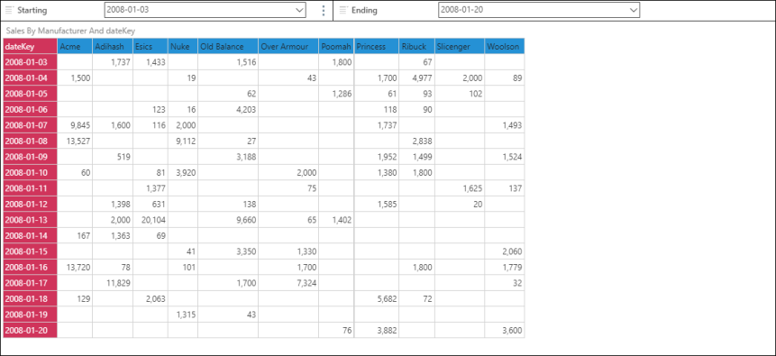This screenshot has height=356, width=776.
Task: Click the 2008-01-08 row header
Action: click(30, 141)
